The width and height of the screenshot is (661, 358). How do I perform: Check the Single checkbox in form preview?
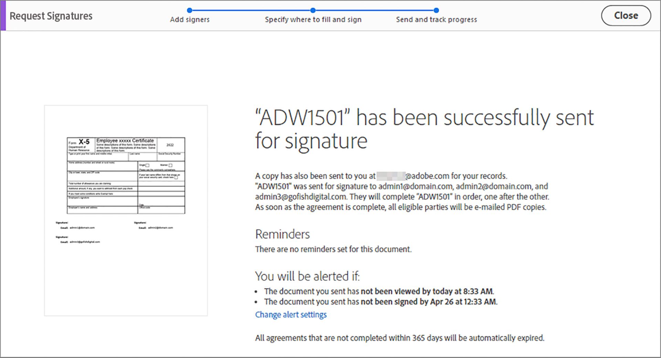tap(147, 165)
